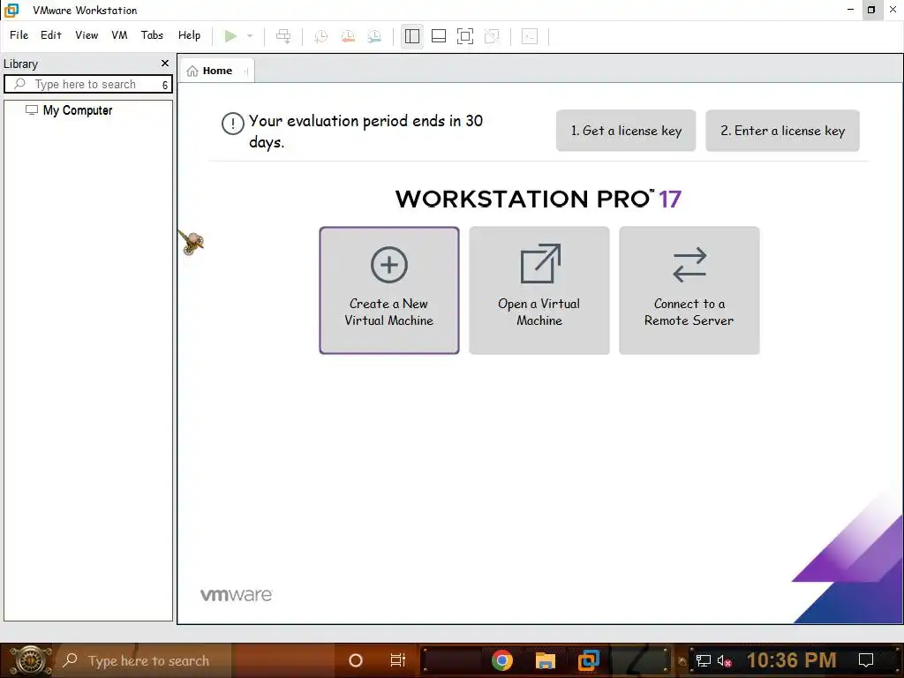Click the console view toolbar icon
The image size is (904, 678).
tap(530, 36)
